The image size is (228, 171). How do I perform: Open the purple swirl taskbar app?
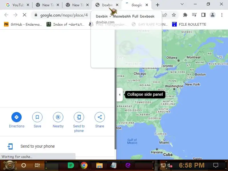point(128,165)
